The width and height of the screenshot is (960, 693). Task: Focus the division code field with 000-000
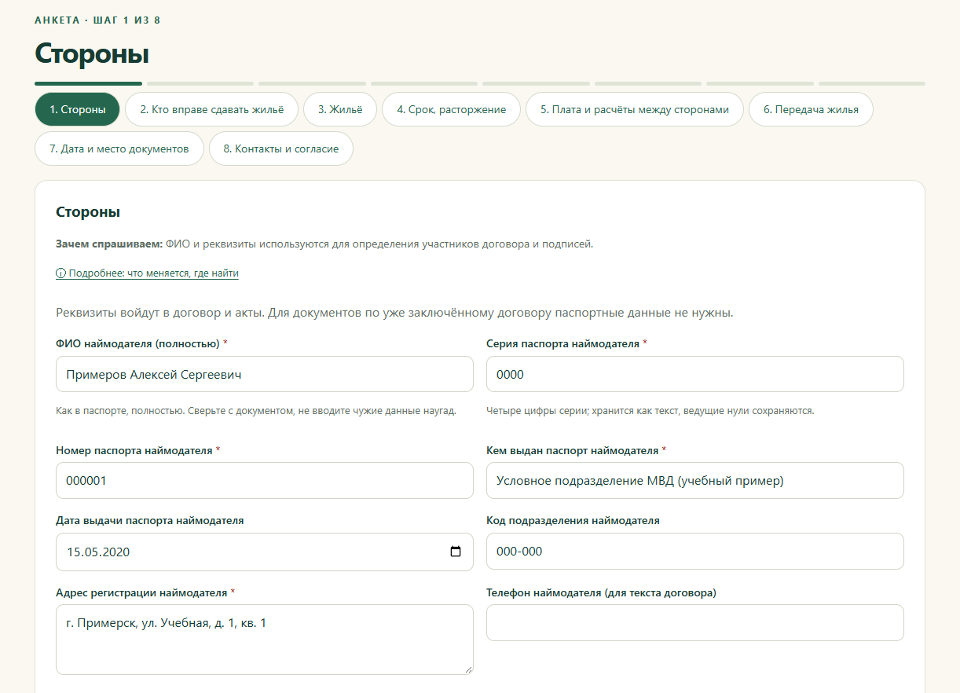[x=695, y=552]
